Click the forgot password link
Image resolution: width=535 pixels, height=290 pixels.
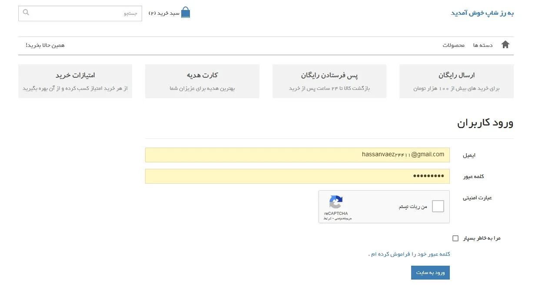409,254
